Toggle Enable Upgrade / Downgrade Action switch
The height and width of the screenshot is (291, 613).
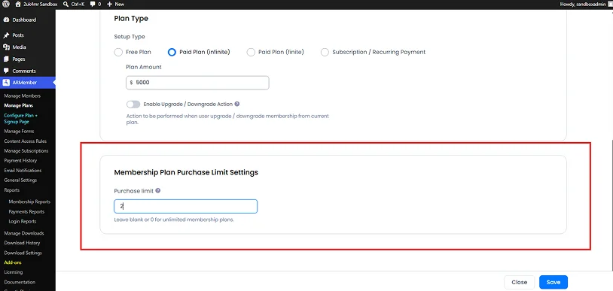coord(133,105)
